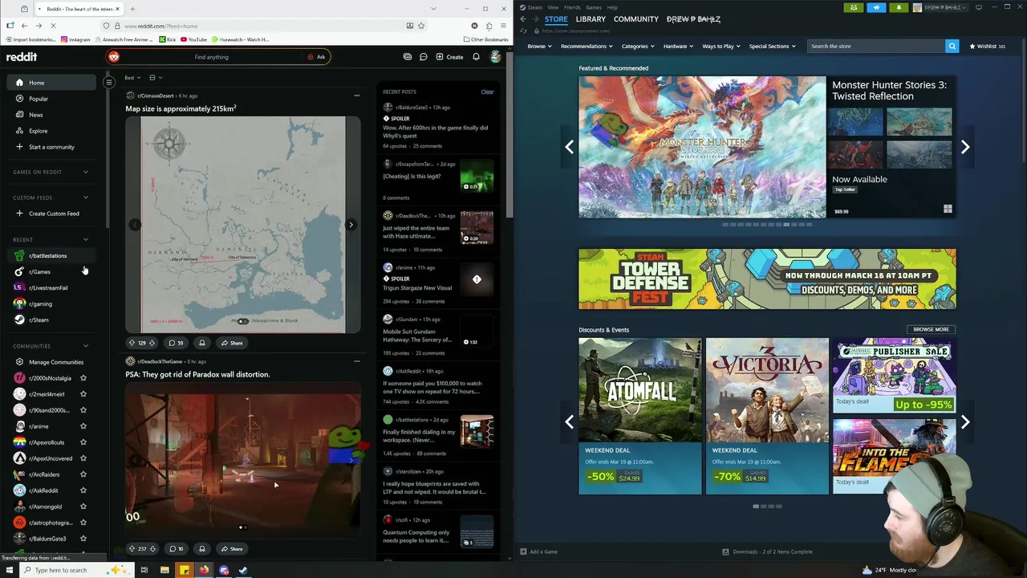
Task: Collapse the Communities section
Action: (x=86, y=346)
